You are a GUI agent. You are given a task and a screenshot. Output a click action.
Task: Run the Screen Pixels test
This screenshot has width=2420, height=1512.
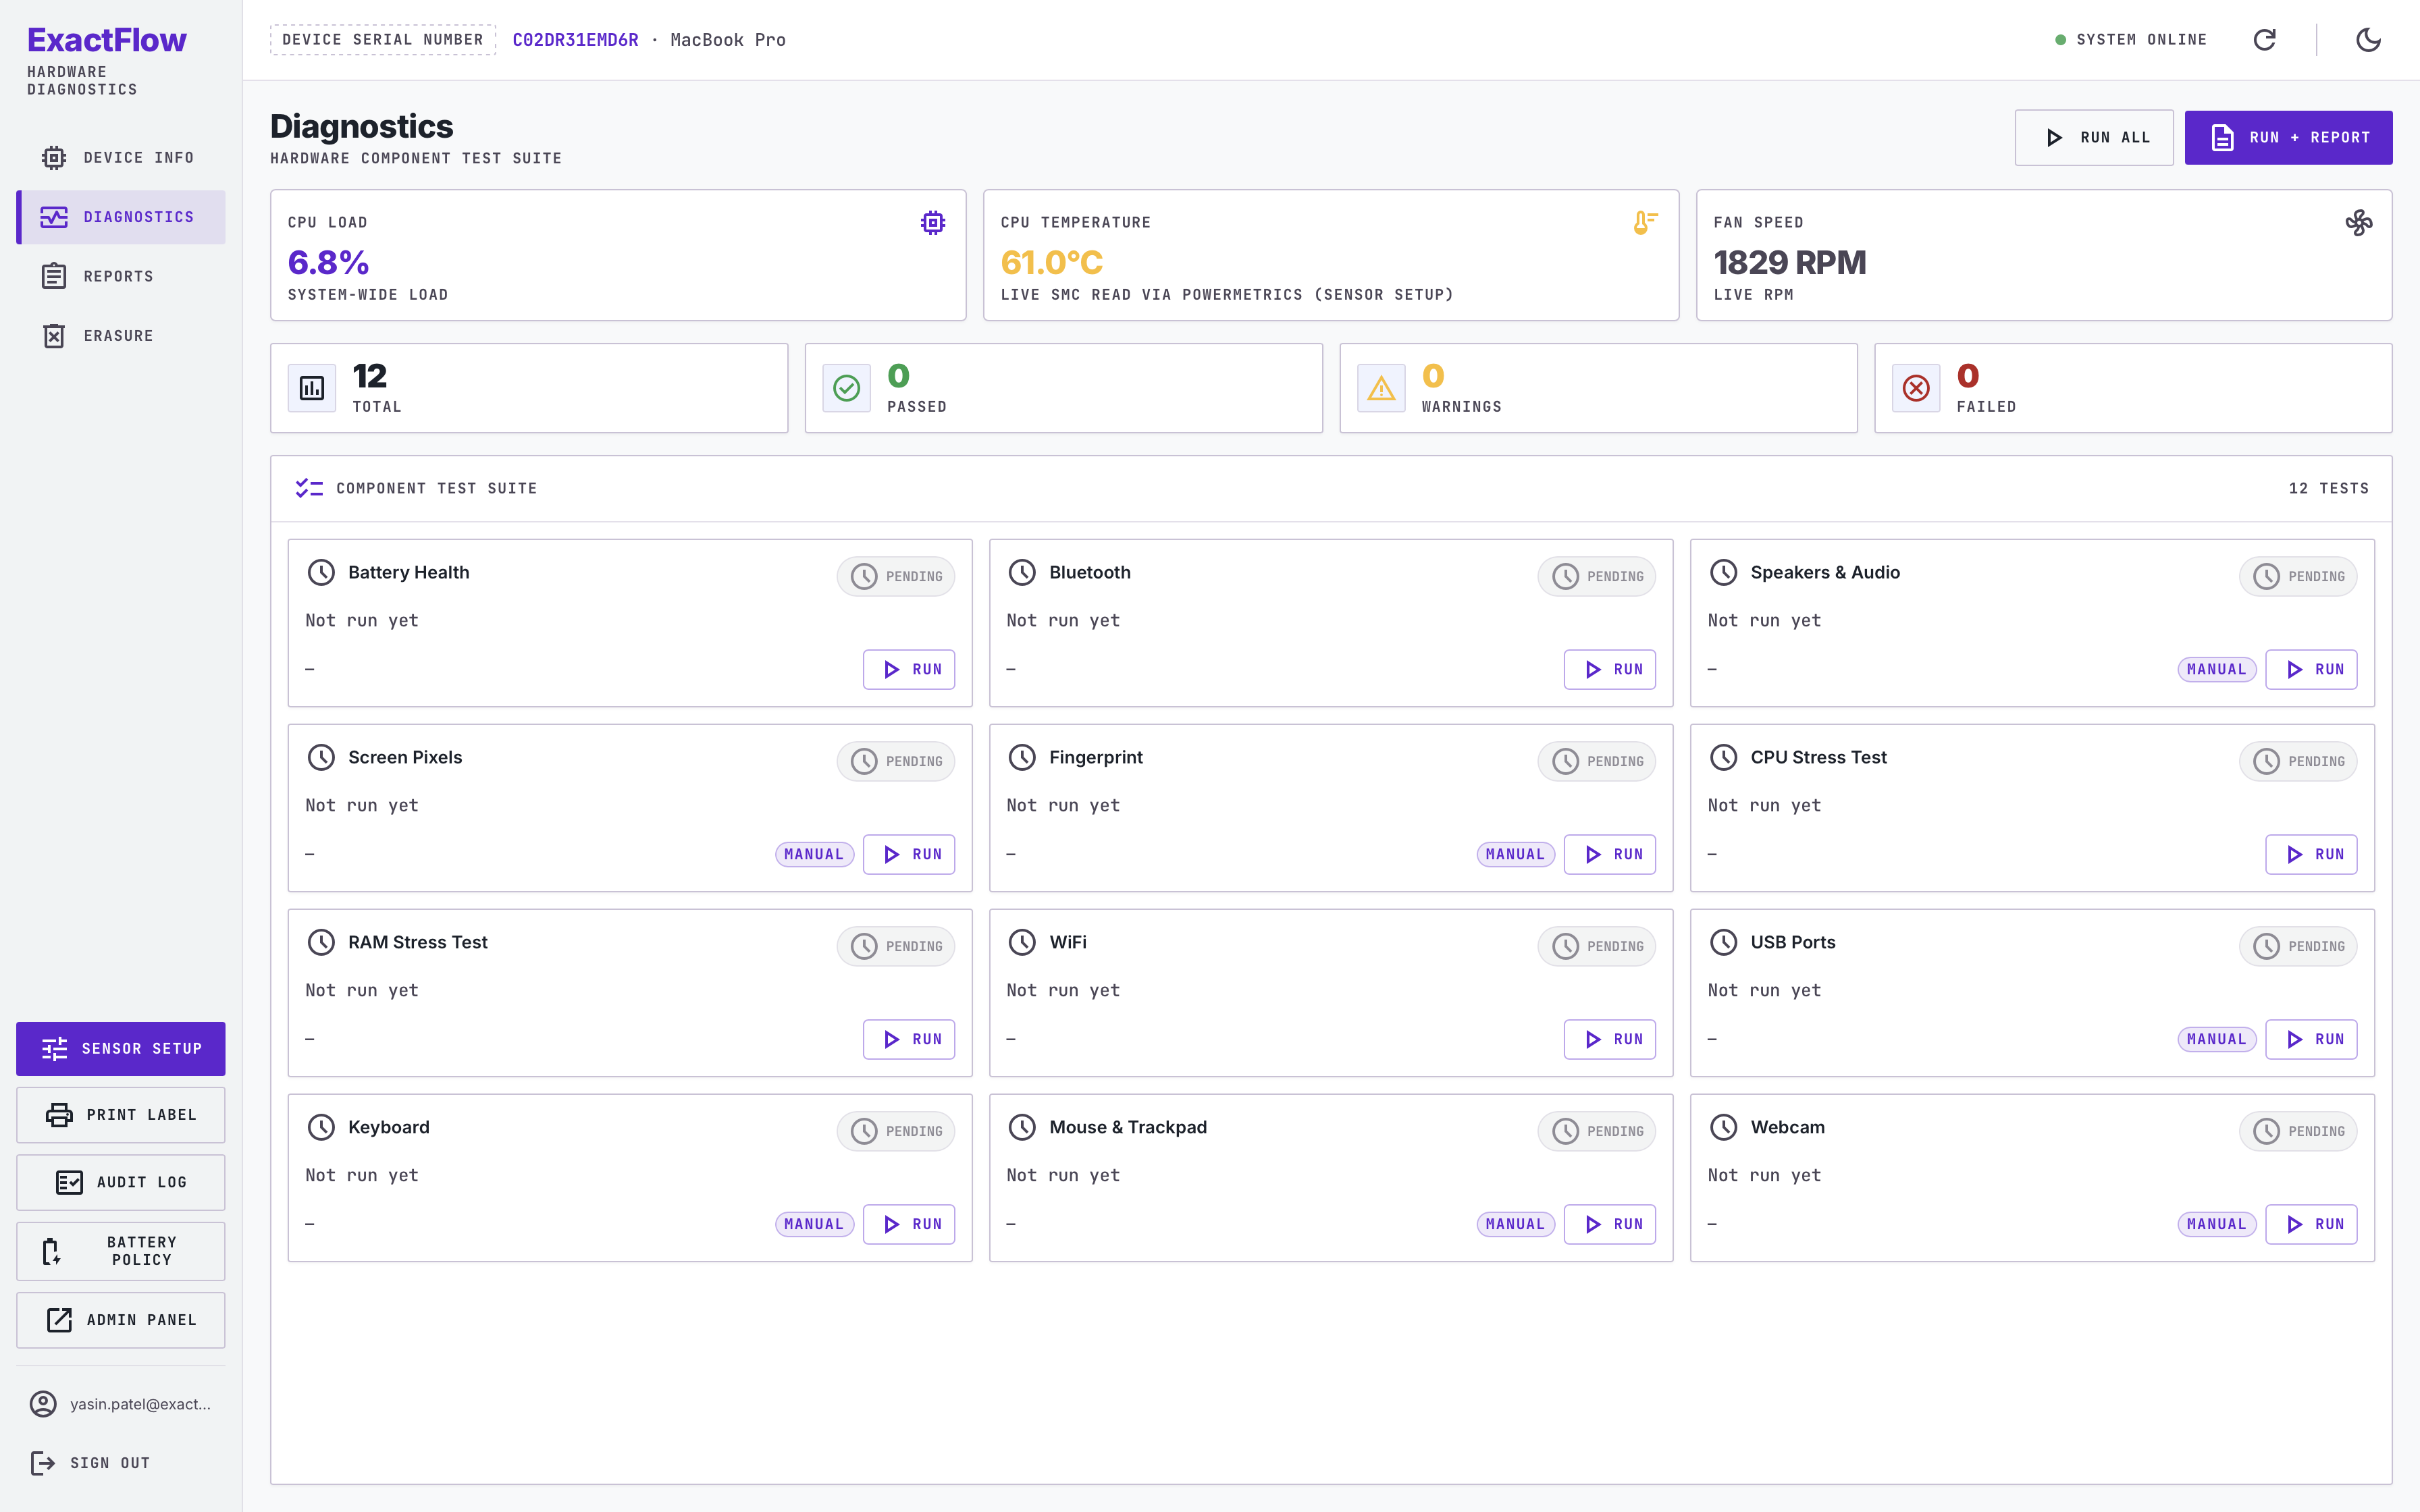(909, 854)
